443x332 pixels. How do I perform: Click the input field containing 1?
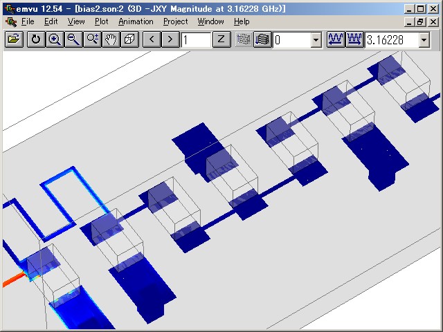[x=196, y=40]
